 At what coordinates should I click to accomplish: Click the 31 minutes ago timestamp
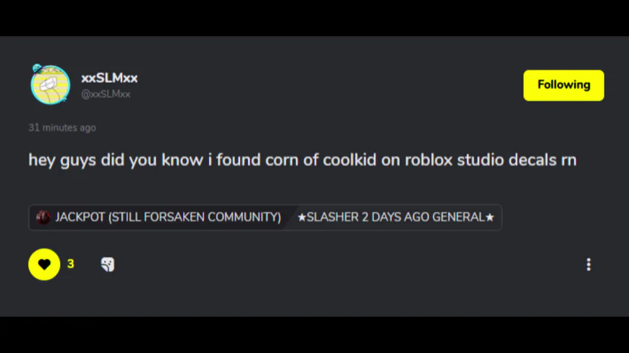click(62, 128)
